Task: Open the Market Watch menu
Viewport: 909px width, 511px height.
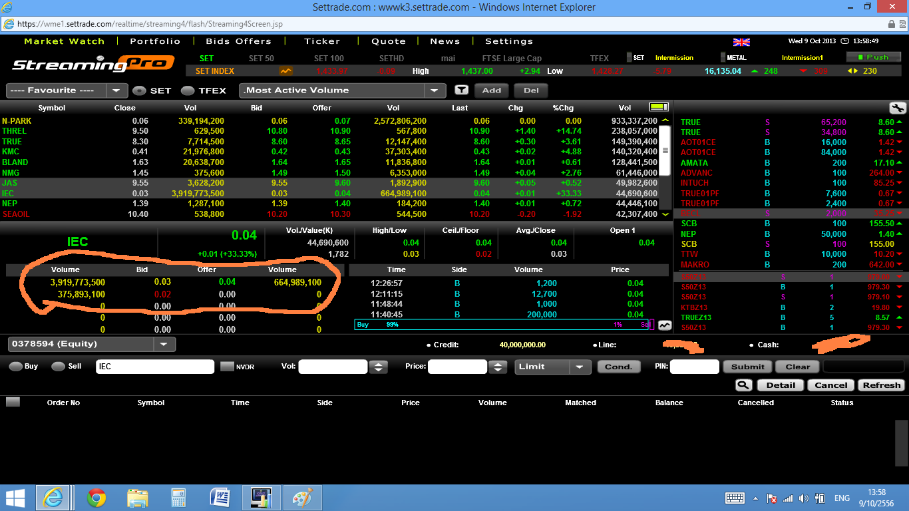Action: tap(65, 41)
